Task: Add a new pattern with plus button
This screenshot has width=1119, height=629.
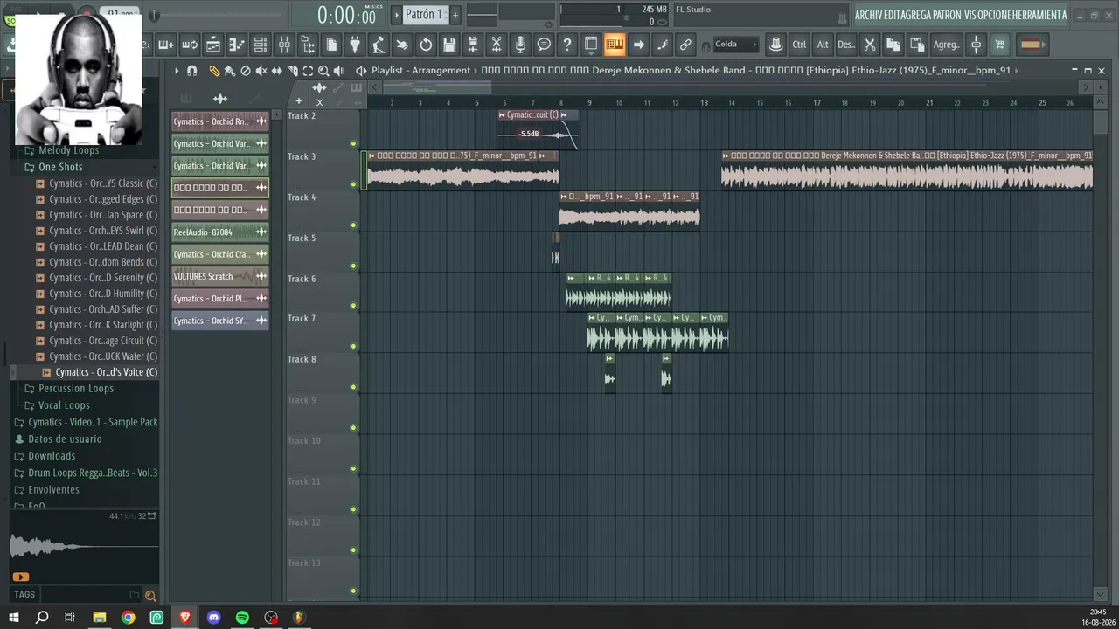Action: 455,15
